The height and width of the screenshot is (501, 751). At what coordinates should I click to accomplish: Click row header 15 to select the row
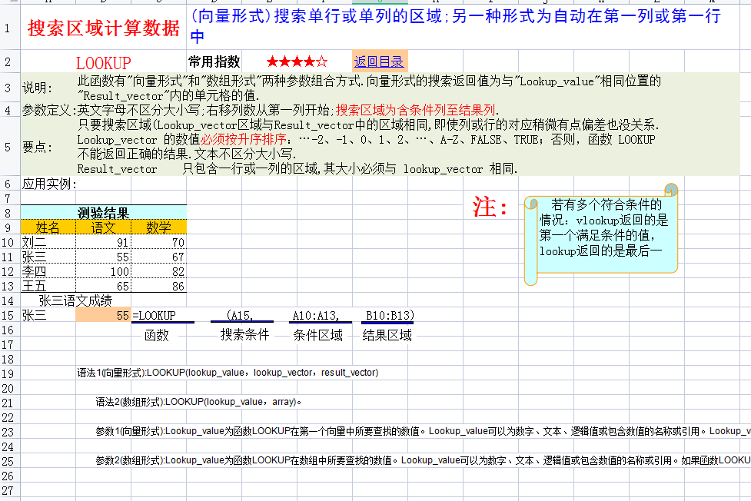pyautogui.click(x=8, y=315)
